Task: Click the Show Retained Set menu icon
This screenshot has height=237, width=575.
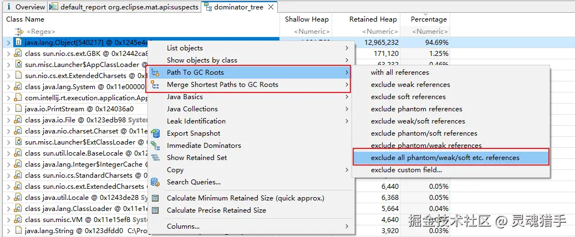Action: click(155, 157)
